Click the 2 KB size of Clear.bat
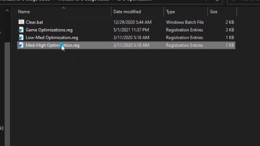The image size is (260, 146). point(230,22)
